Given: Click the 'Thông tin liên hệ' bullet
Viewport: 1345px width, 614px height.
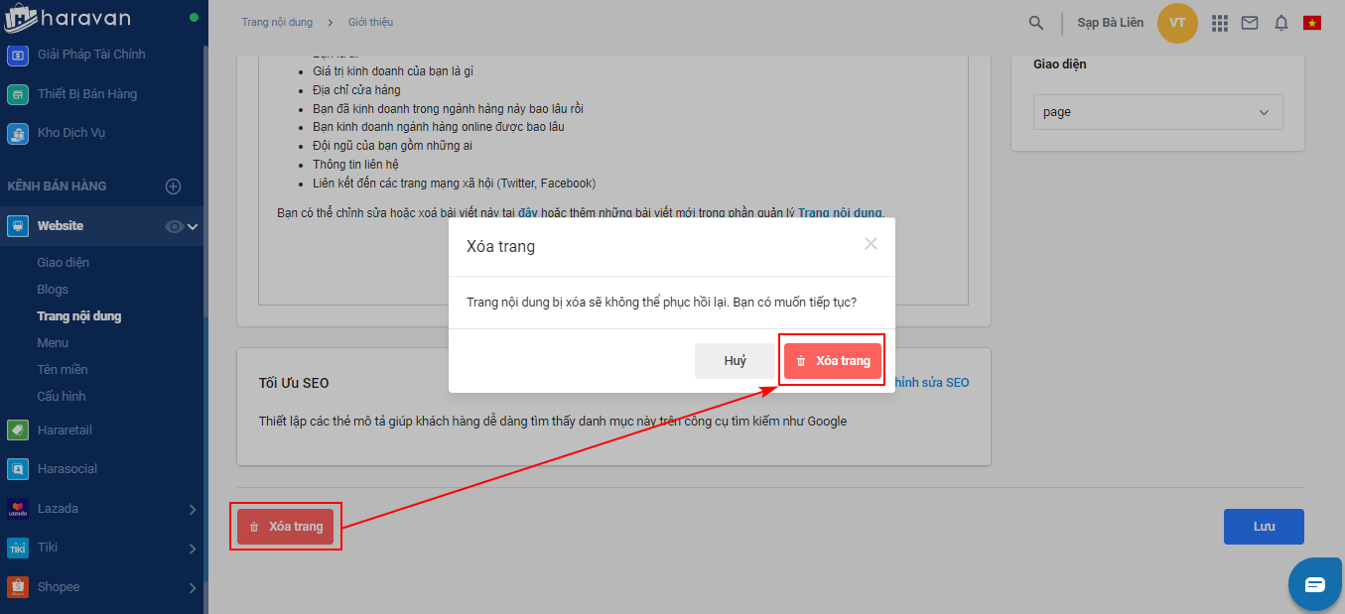Looking at the screenshot, I should pos(355,165).
